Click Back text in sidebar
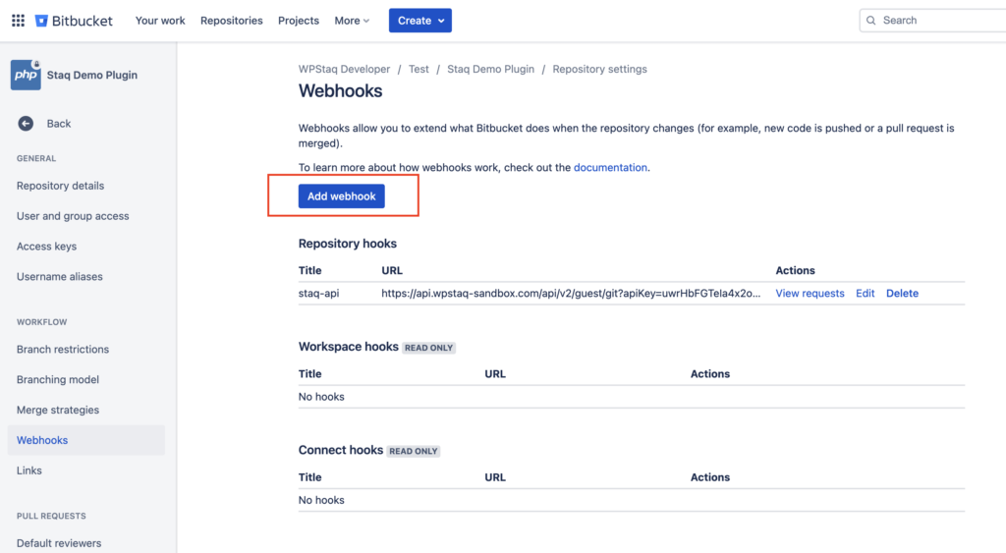Screen dimensions: 1006x553 (58, 123)
